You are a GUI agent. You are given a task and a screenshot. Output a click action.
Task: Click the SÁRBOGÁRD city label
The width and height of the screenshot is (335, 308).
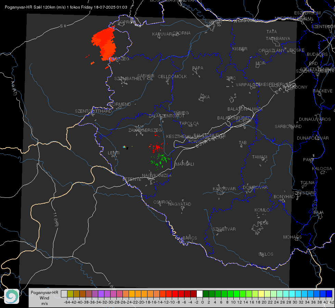[288, 127]
